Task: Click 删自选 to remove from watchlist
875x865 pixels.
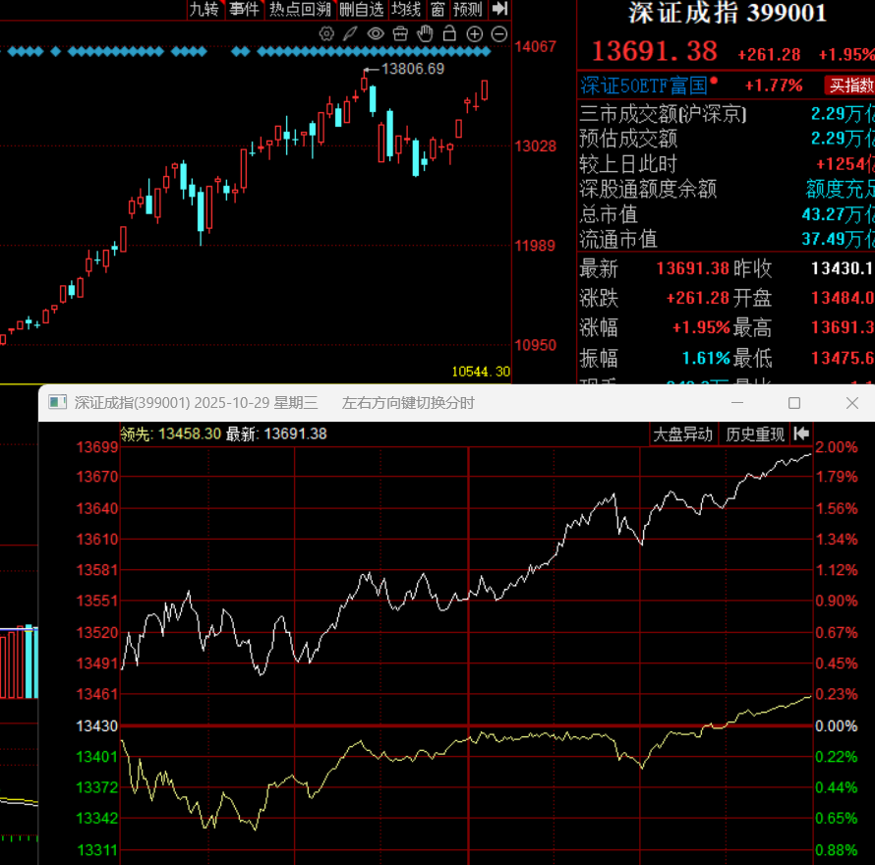Action: pos(360,9)
